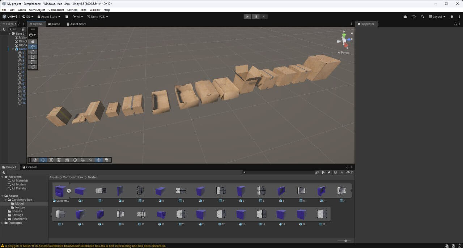Viewport: 463px width, 248px height.
Task: Open Undo History icon in top toolbar
Action: coord(414,17)
